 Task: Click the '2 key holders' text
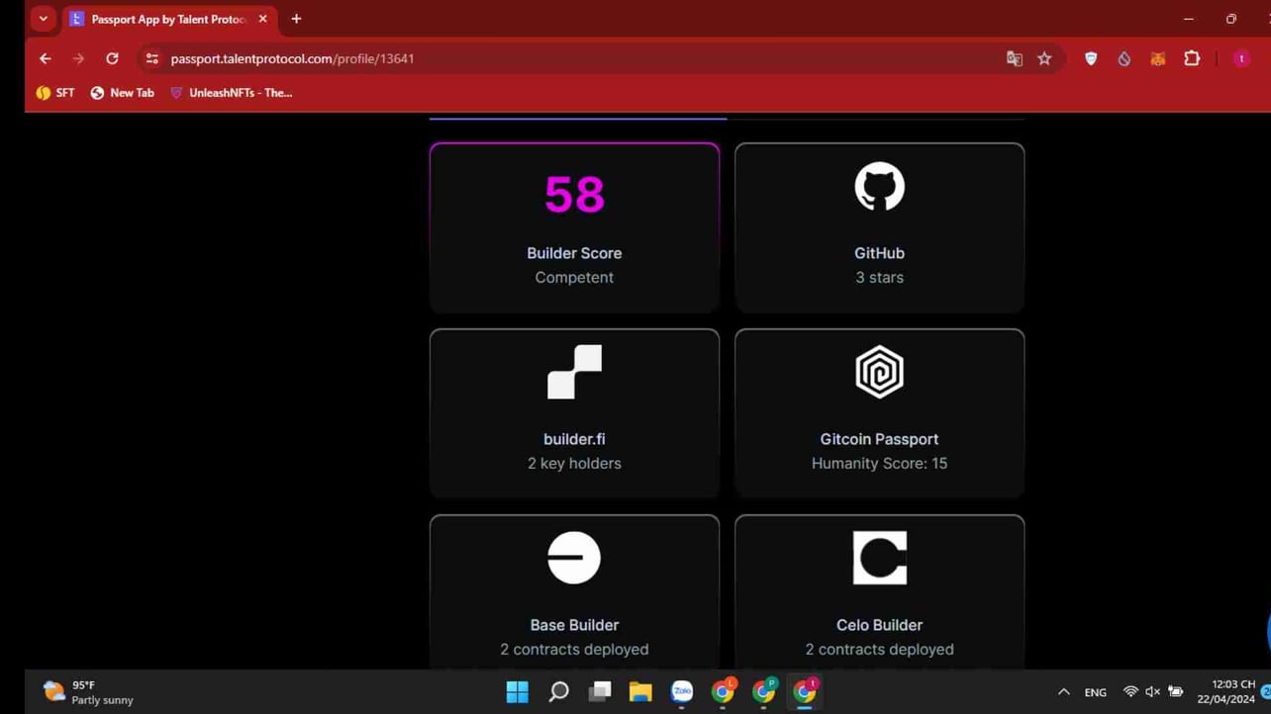tap(574, 464)
